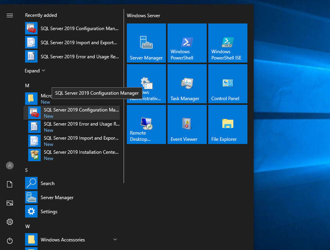The height and width of the screenshot is (250, 330).
Task: Click the Recently added heading
Action: pyautogui.click(x=41, y=15)
